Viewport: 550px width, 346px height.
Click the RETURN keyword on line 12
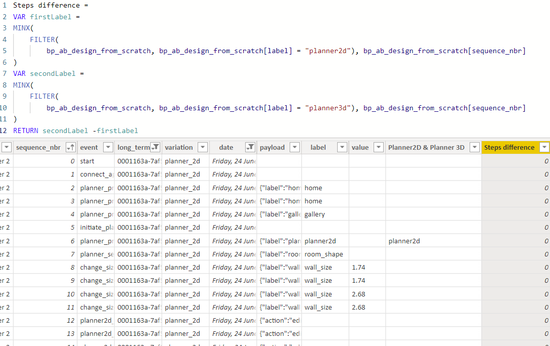(x=26, y=131)
